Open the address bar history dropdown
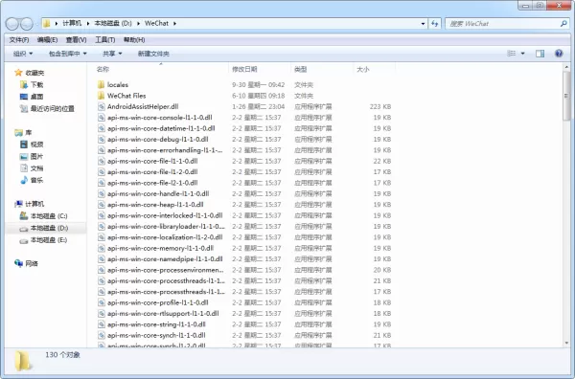Viewport: 575px width, 379px height. (423, 23)
